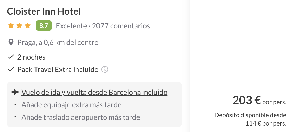This screenshot has width=291, height=132.
Task: Click the 203 € price per person
Action: (247, 100)
